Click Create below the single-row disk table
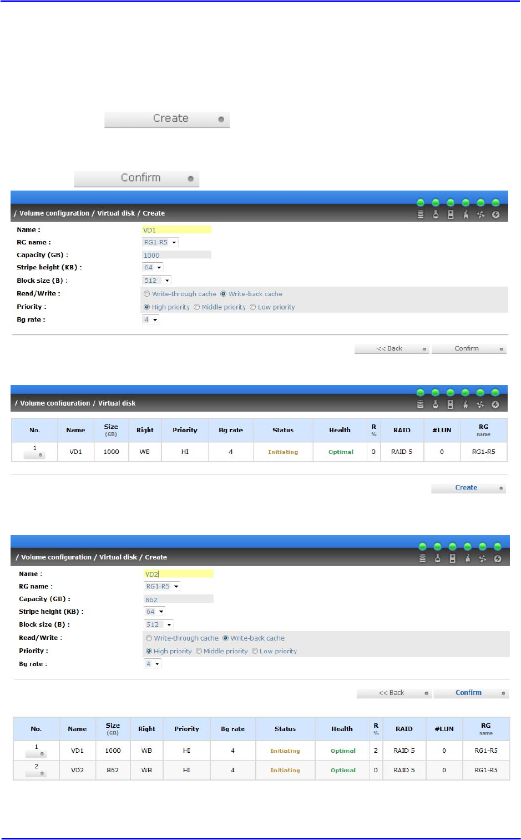 click(x=469, y=488)
